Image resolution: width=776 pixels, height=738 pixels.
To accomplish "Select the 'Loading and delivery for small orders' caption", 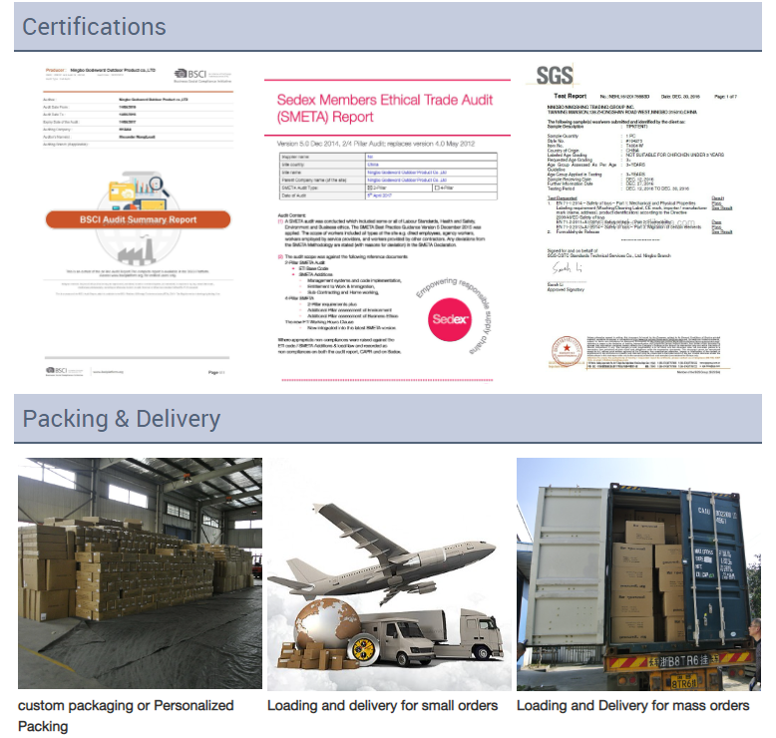I will (383, 705).
